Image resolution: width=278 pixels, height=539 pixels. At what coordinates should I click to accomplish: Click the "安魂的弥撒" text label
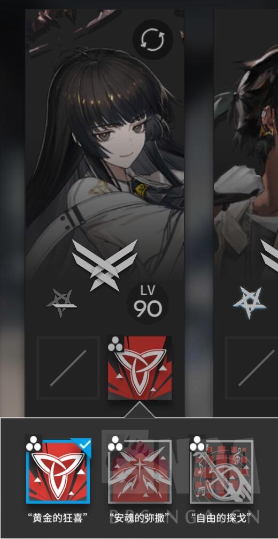(x=140, y=518)
